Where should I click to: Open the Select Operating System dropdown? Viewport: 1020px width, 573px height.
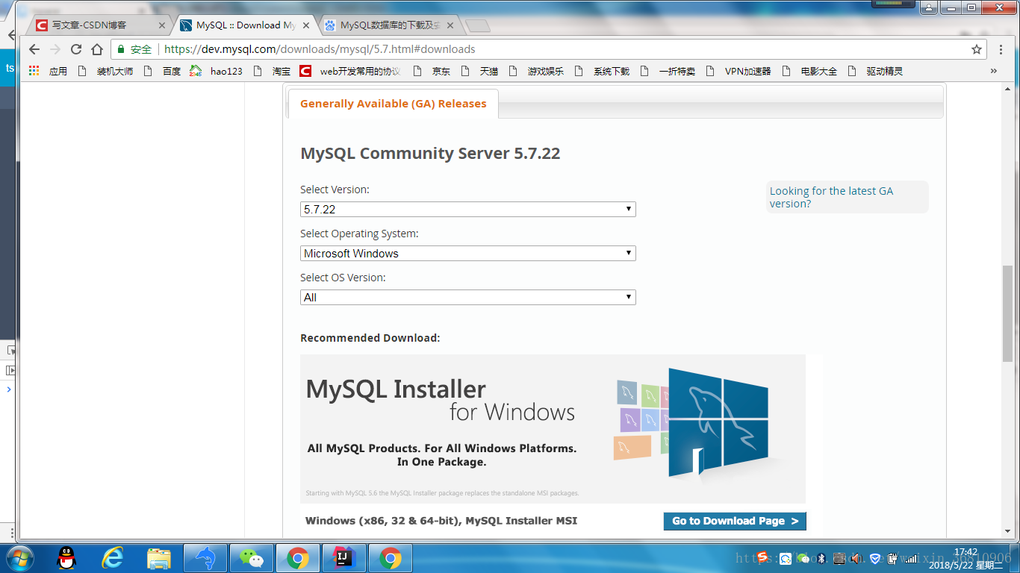click(467, 254)
